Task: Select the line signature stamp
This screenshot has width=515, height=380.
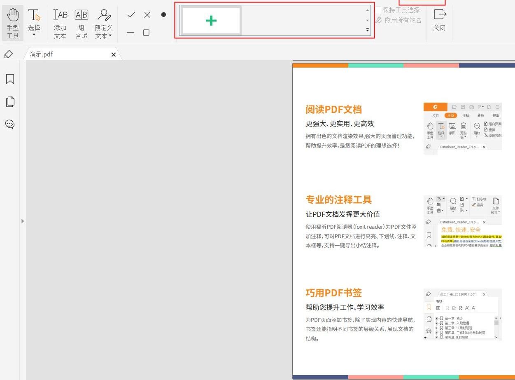Action: [130, 32]
